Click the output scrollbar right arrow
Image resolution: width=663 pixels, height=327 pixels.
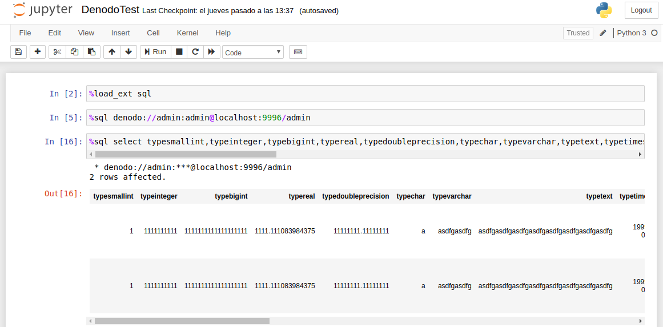coord(640,321)
